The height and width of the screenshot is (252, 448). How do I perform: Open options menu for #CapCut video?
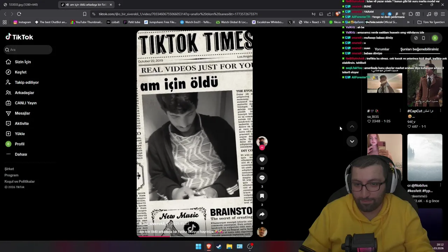pos(440,111)
